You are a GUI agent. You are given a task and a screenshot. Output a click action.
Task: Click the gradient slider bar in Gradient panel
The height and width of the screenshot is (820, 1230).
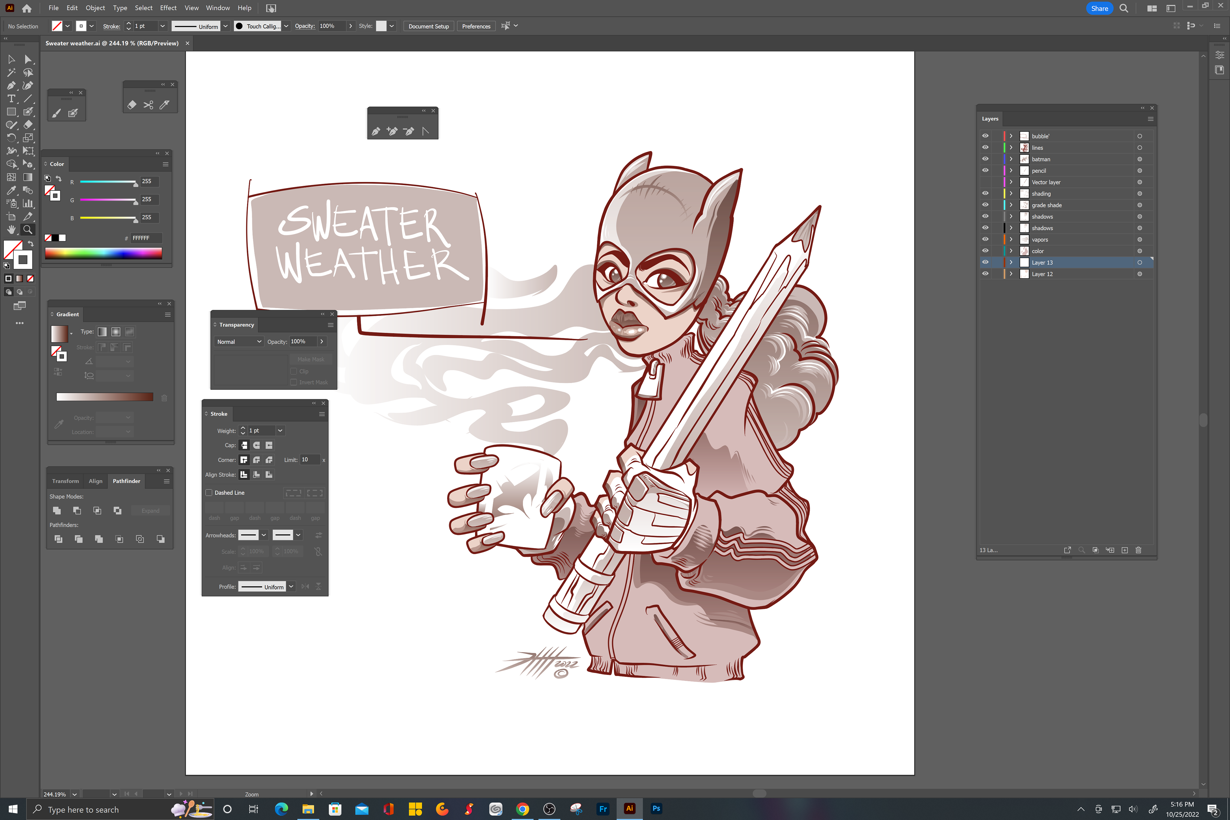105,397
